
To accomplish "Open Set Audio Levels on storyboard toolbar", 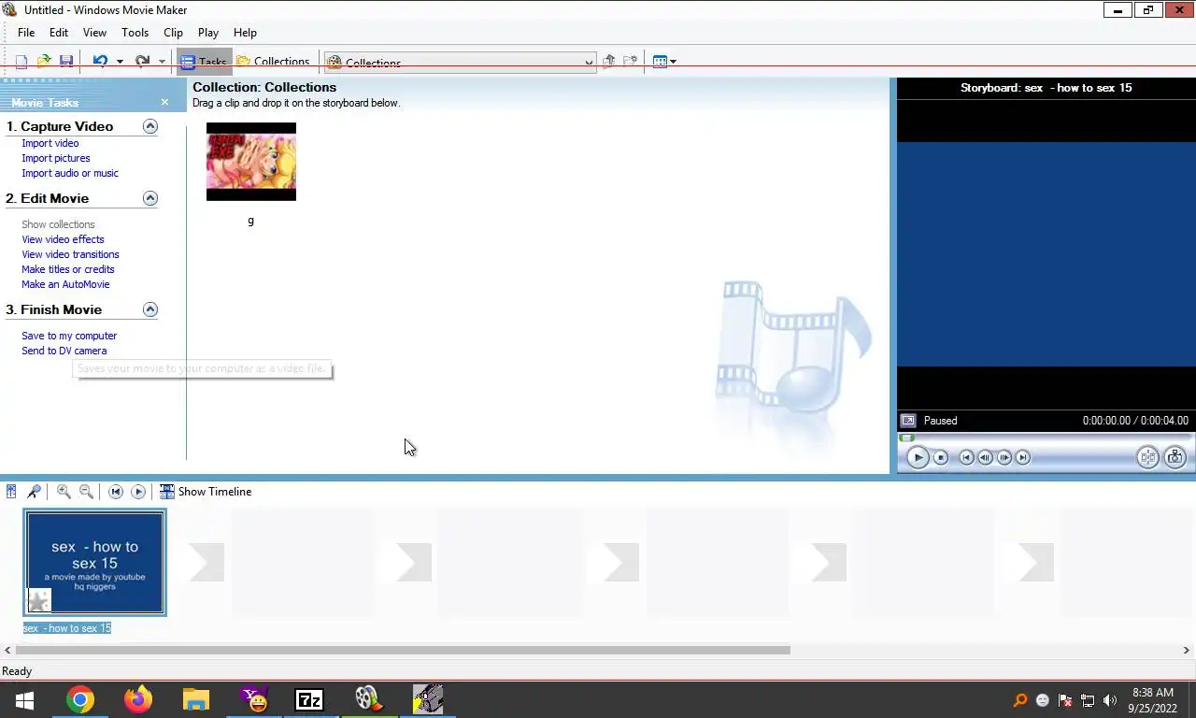I will [x=11, y=492].
